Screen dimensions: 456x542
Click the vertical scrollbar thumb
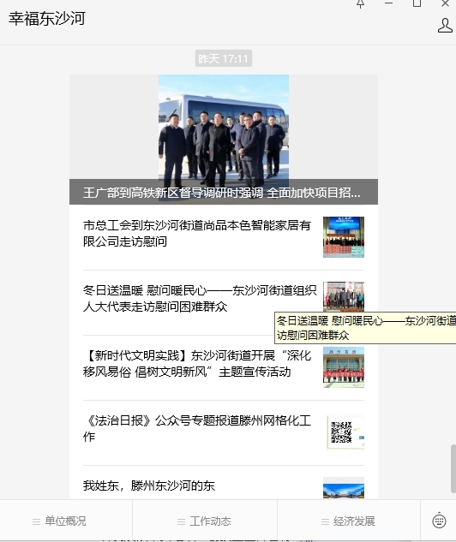click(x=453, y=468)
